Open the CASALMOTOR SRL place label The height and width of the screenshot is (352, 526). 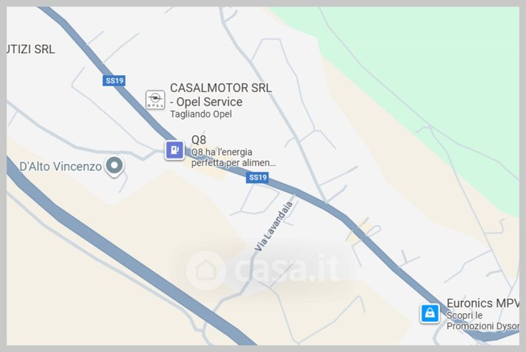pos(221,88)
